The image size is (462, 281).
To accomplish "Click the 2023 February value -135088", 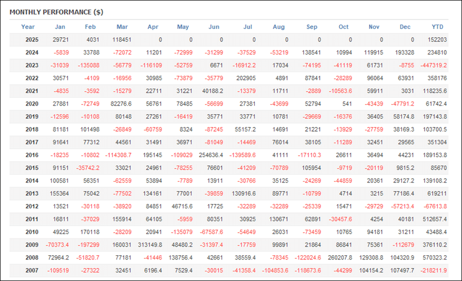I will tap(89, 65).
